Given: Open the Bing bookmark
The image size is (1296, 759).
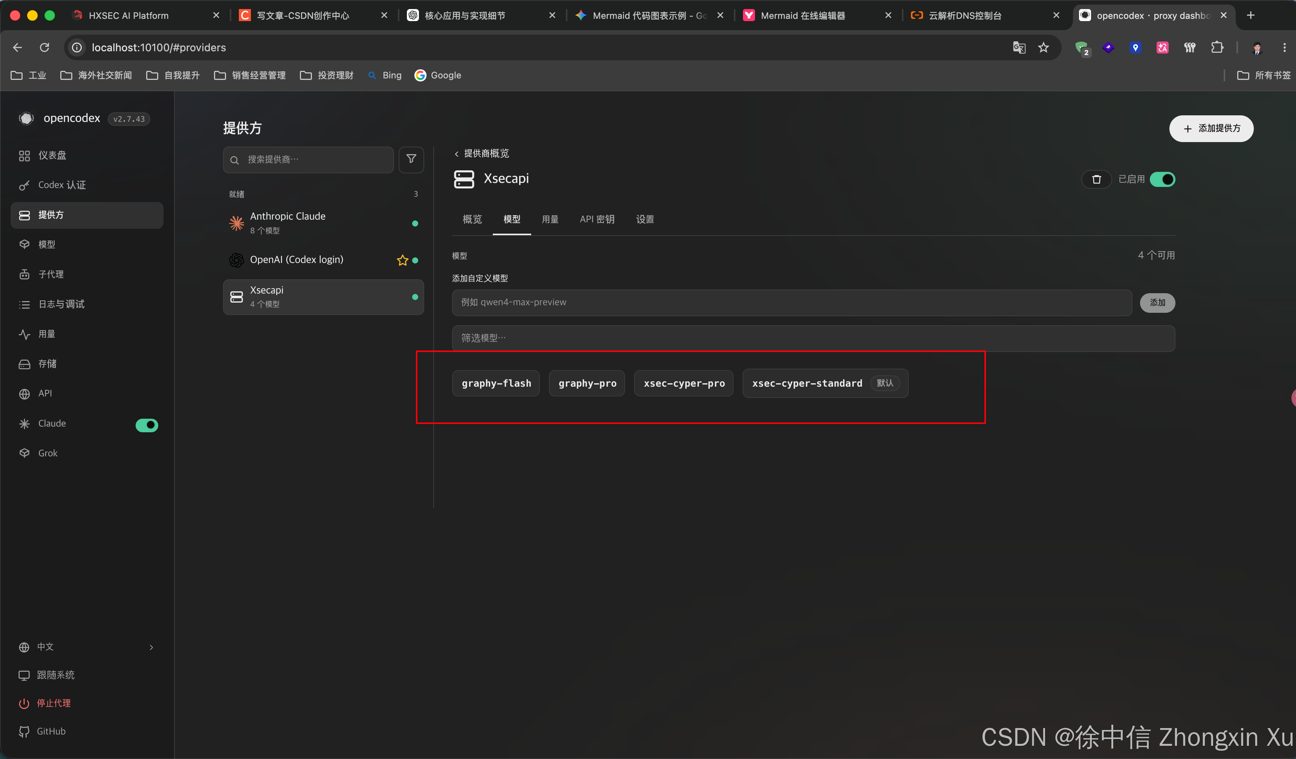Looking at the screenshot, I should point(385,75).
